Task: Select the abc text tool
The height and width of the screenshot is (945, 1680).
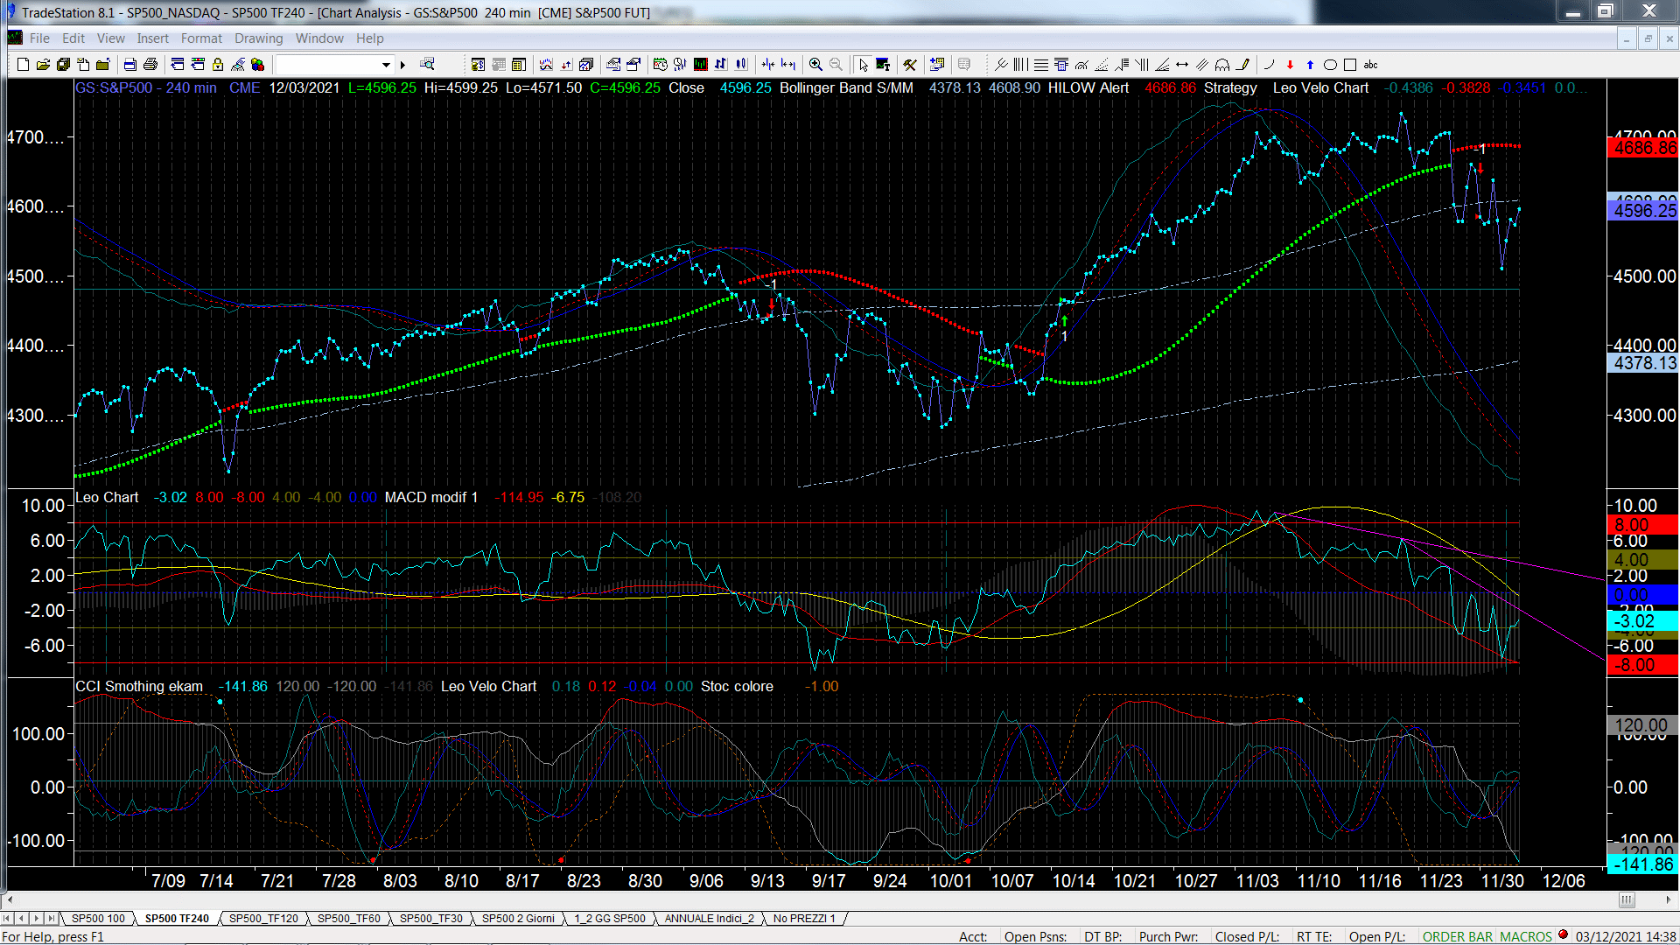Action: pyautogui.click(x=1370, y=65)
